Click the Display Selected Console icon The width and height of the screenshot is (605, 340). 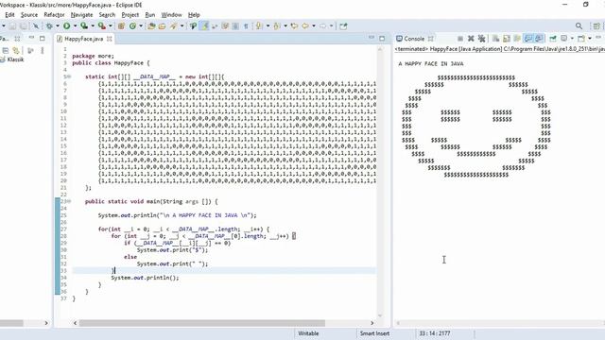[x=564, y=39]
